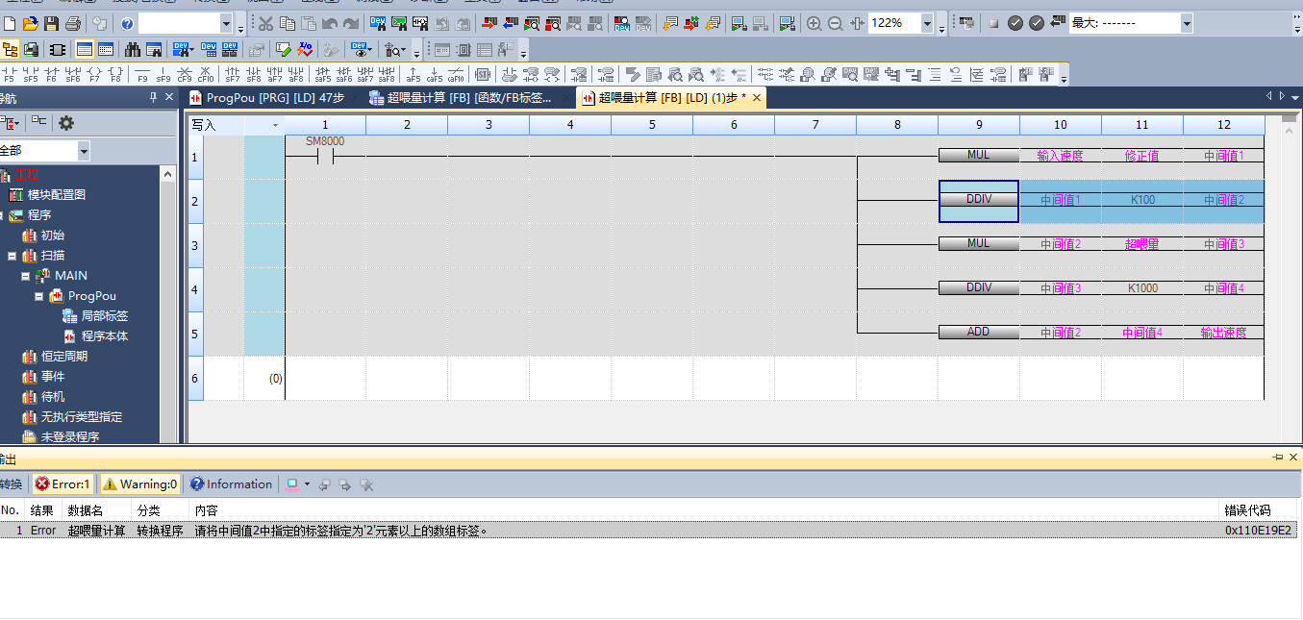Click the Zoom Out magnifier icon
Image resolution: width=1303 pixels, height=620 pixels.
point(836,23)
